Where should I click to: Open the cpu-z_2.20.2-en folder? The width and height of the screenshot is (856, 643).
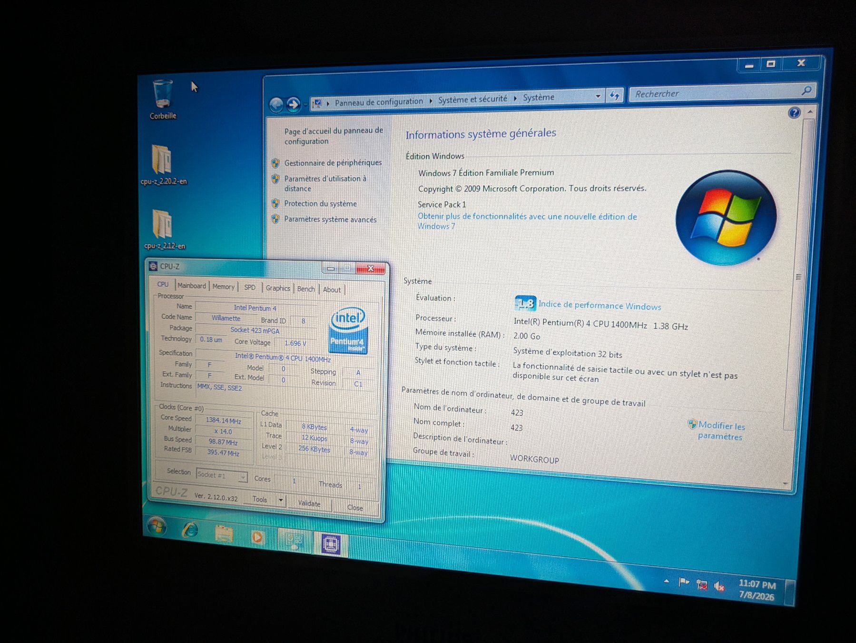click(163, 164)
